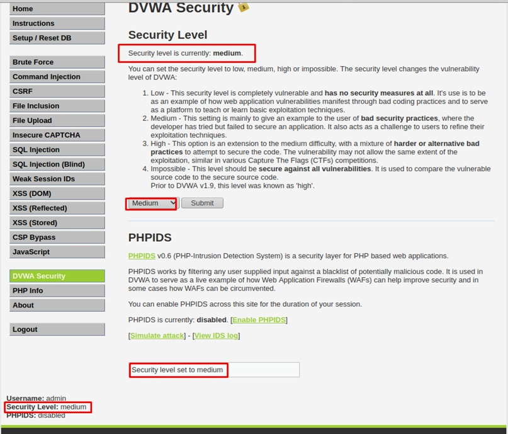Image resolution: width=508 pixels, height=434 pixels.
Task: Open the About page
Action: click(x=57, y=305)
